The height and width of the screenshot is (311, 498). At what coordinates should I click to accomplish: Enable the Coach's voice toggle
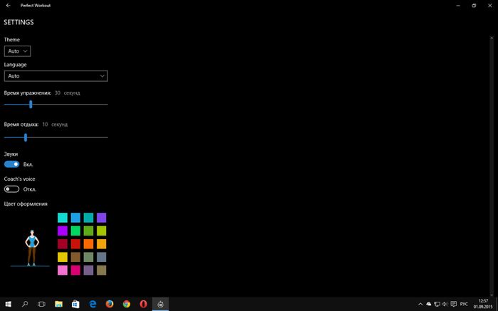click(11, 189)
